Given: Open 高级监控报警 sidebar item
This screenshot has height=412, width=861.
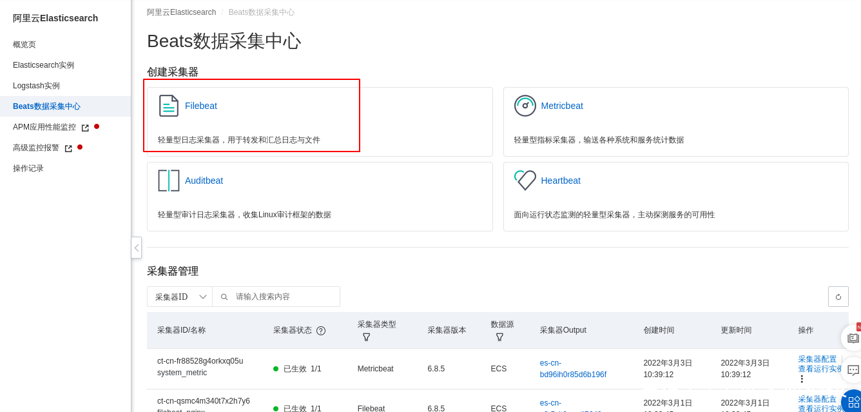Looking at the screenshot, I should (x=36, y=148).
